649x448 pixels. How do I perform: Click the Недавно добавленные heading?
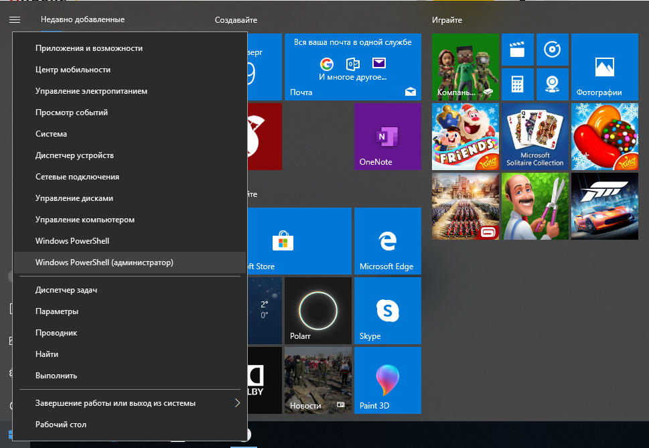pyautogui.click(x=82, y=19)
